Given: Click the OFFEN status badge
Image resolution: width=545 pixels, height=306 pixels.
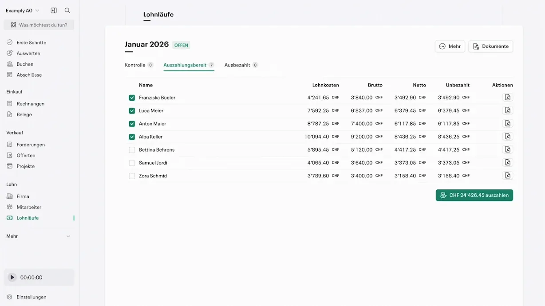Looking at the screenshot, I should (x=182, y=45).
